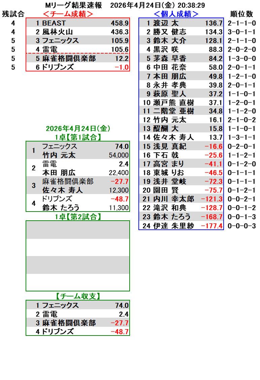Click the 22,400 points in game one
The image size is (260, 380).
coord(119,172)
